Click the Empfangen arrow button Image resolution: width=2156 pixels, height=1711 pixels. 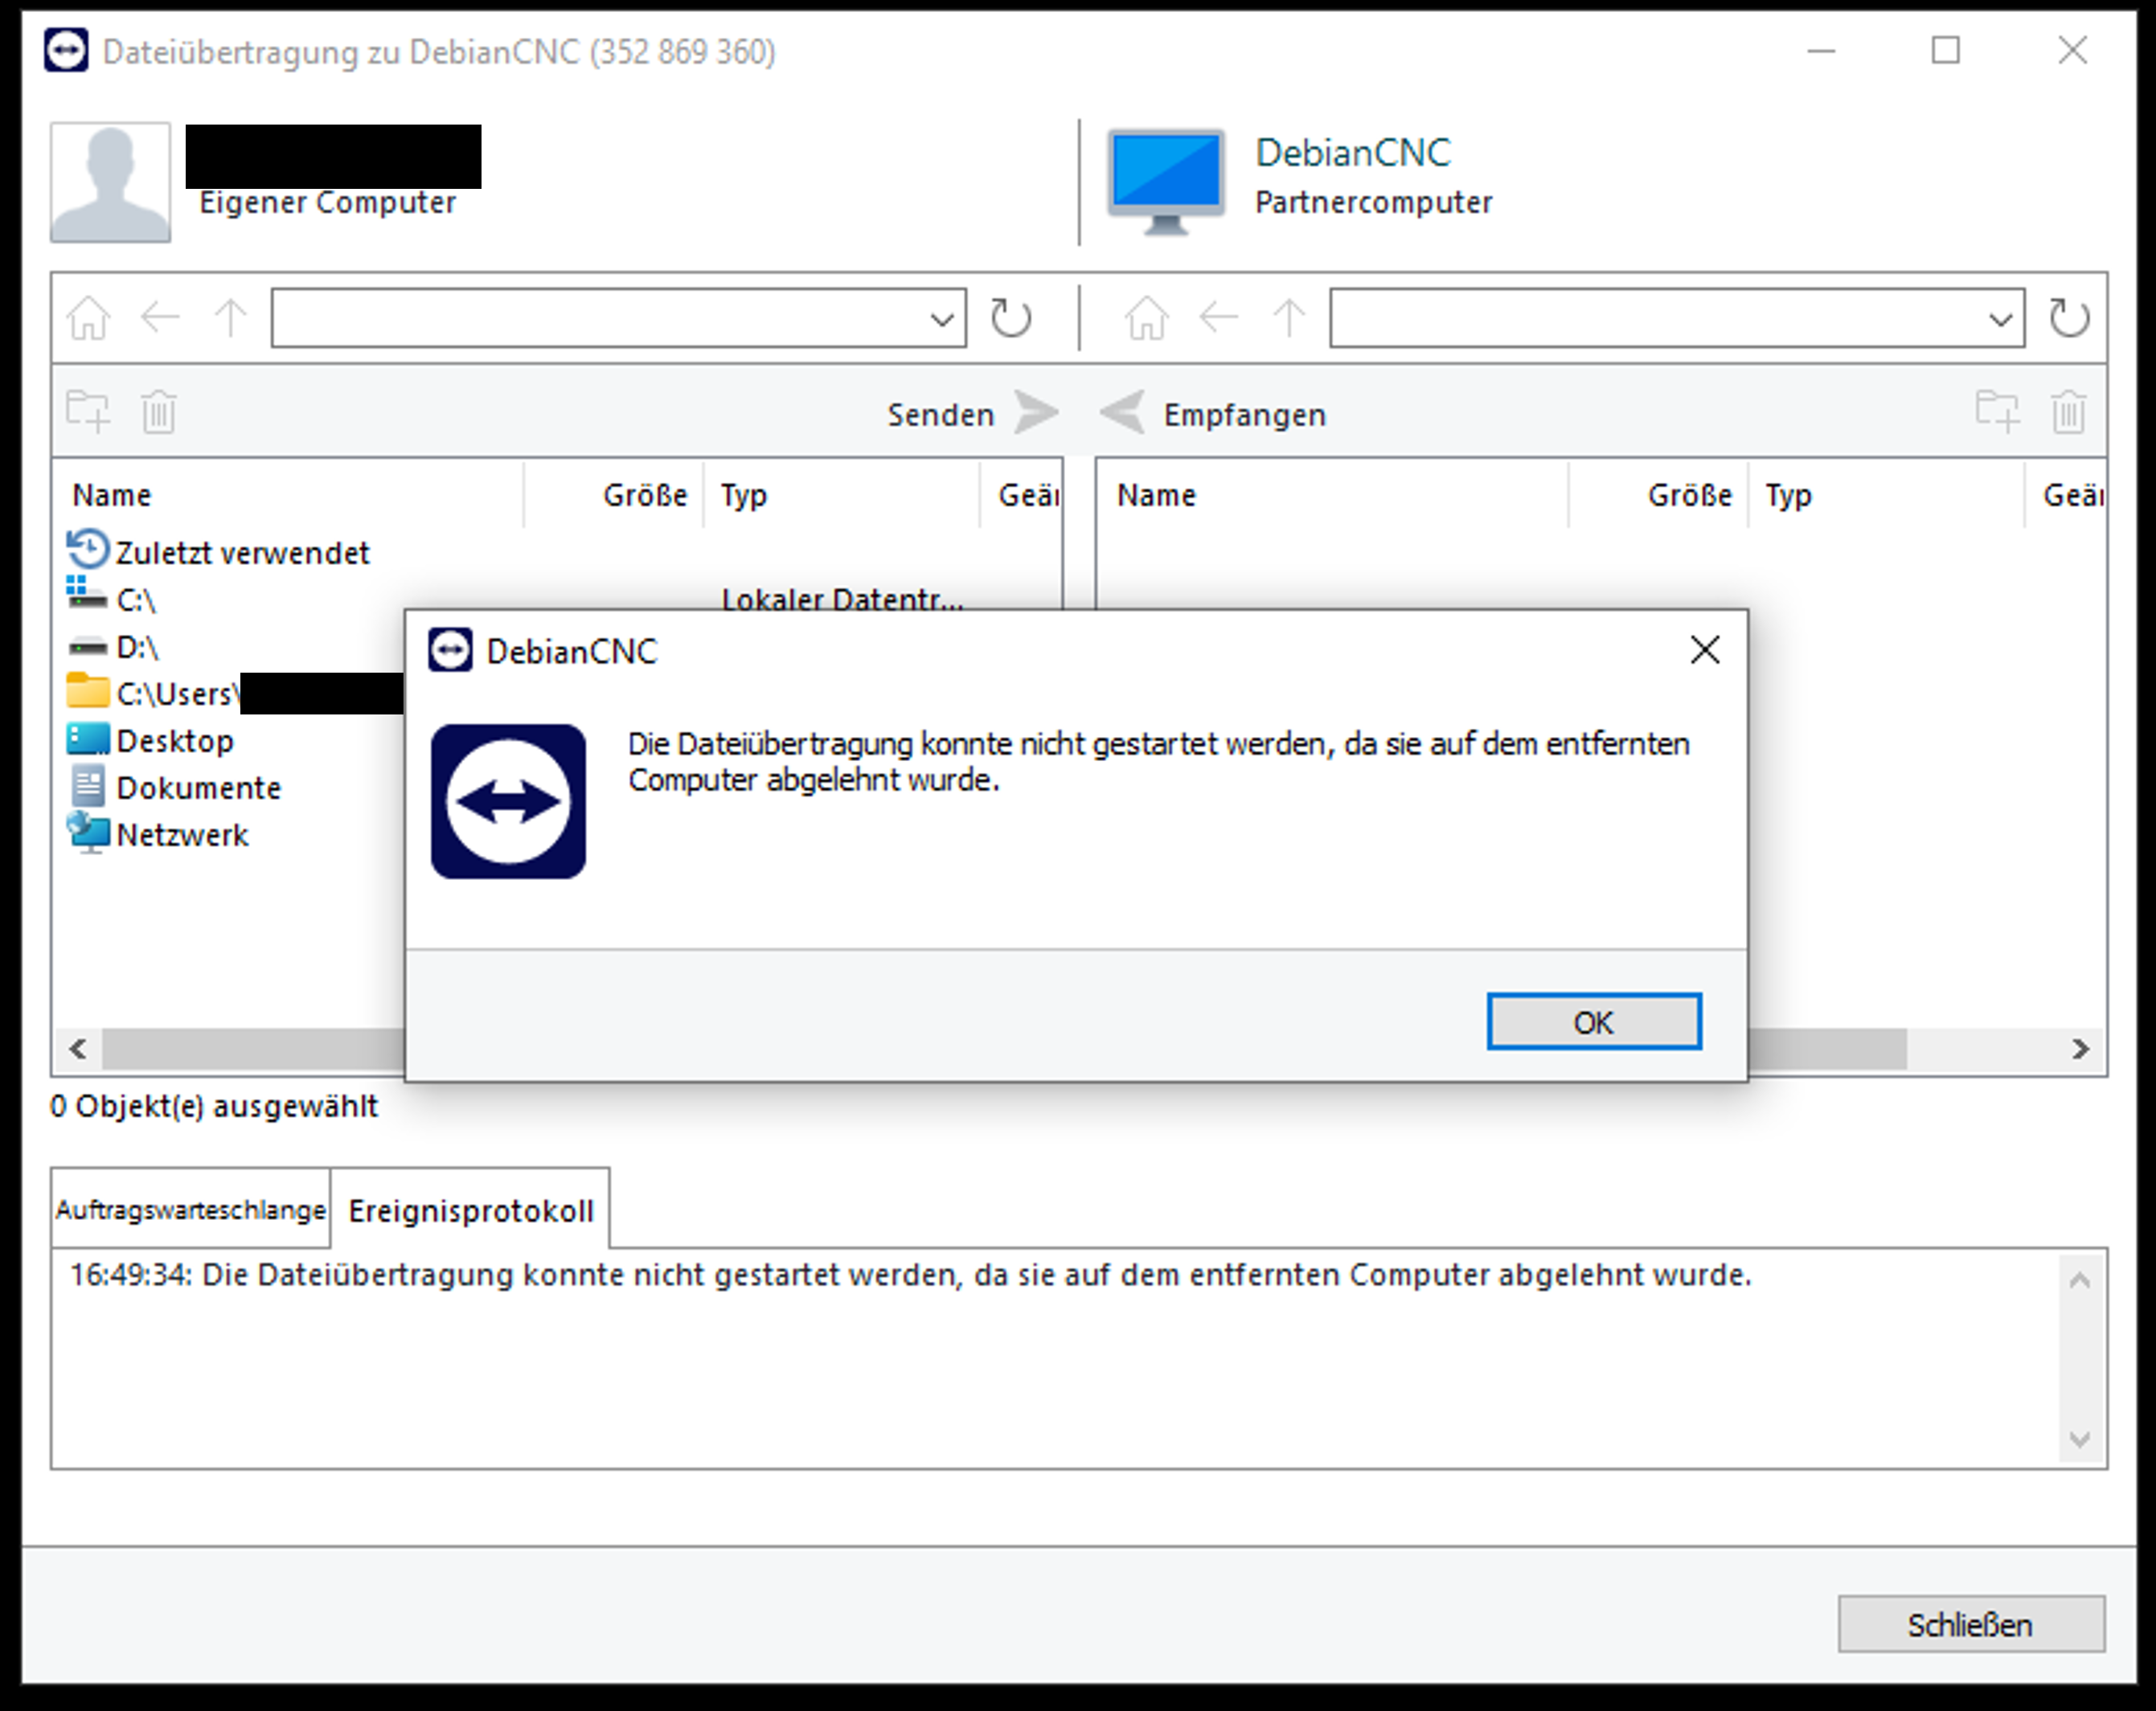(1122, 413)
